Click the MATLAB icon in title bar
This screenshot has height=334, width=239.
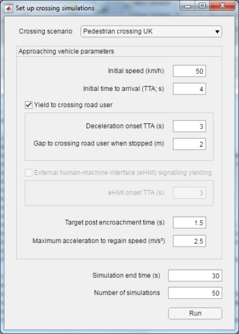(x=8, y=8)
